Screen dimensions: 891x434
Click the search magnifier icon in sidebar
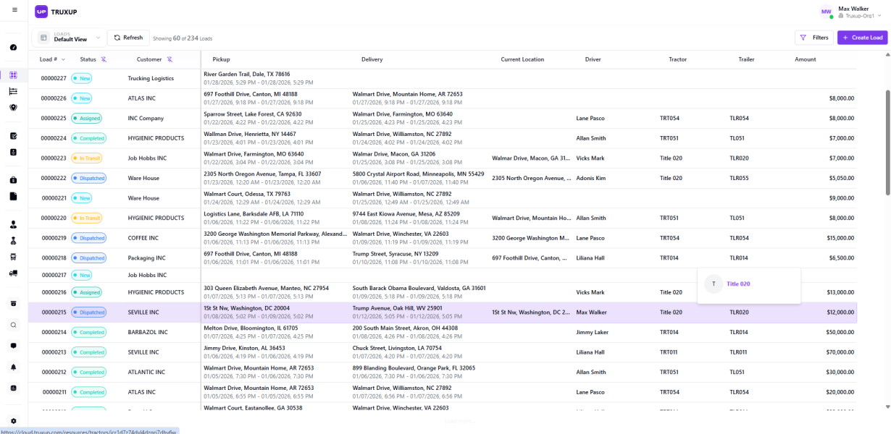tap(13, 325)
